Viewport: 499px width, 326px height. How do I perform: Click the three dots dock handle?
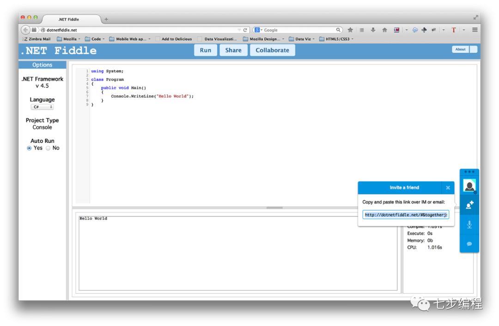click(469, 172)
